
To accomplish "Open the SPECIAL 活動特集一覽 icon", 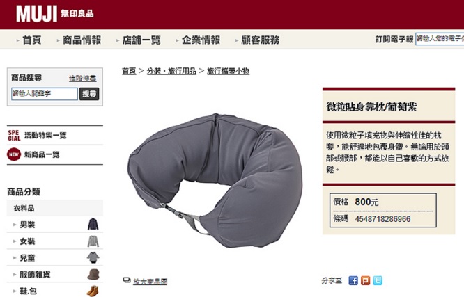I will coord(14,136).
